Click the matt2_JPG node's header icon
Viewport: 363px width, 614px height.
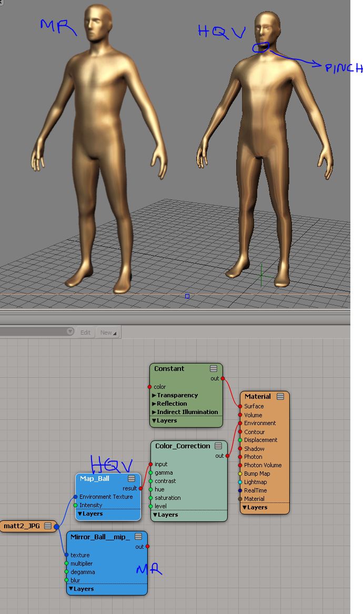point(48,526)
